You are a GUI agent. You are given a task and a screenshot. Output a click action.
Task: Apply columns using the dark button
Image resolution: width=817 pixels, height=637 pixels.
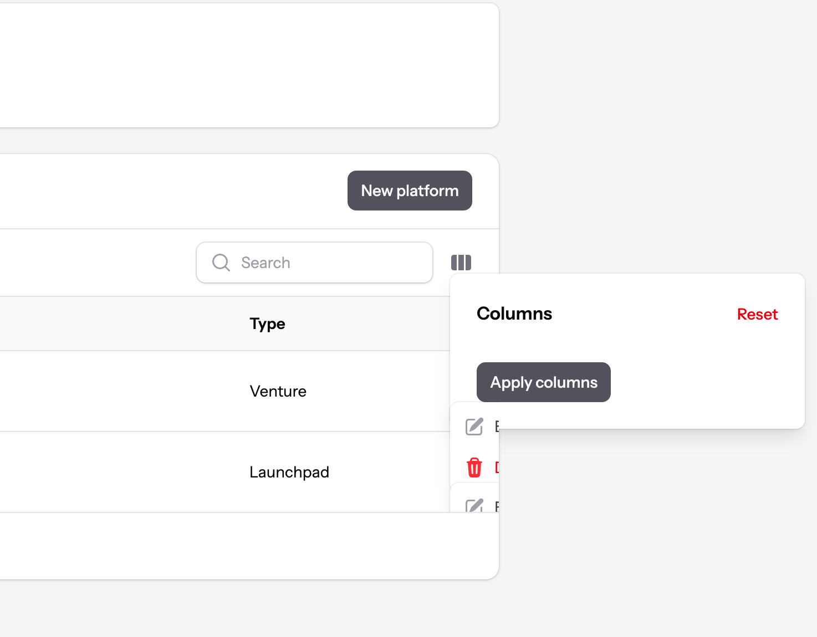[x=543, y=382]
